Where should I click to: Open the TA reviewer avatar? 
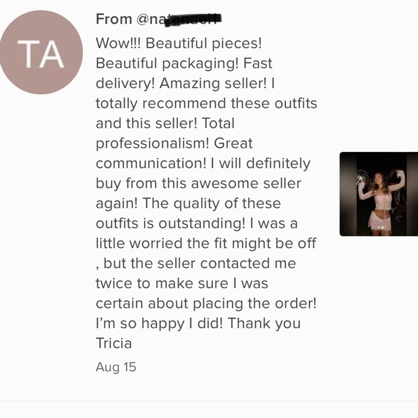pos(41,52)
